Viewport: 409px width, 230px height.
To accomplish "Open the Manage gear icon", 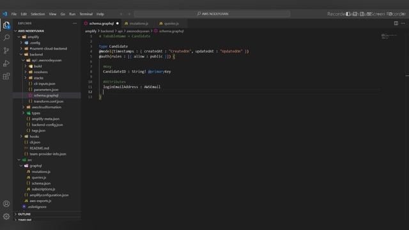I will tap(6, 217).
